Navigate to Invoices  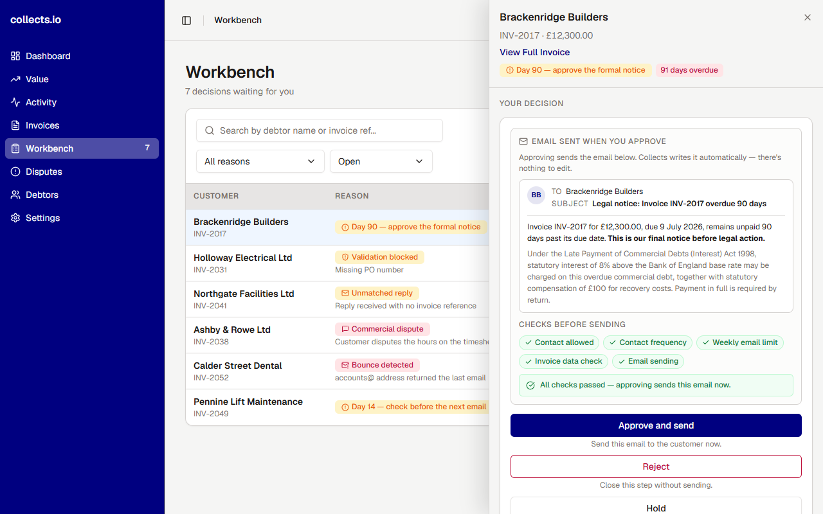82,125
